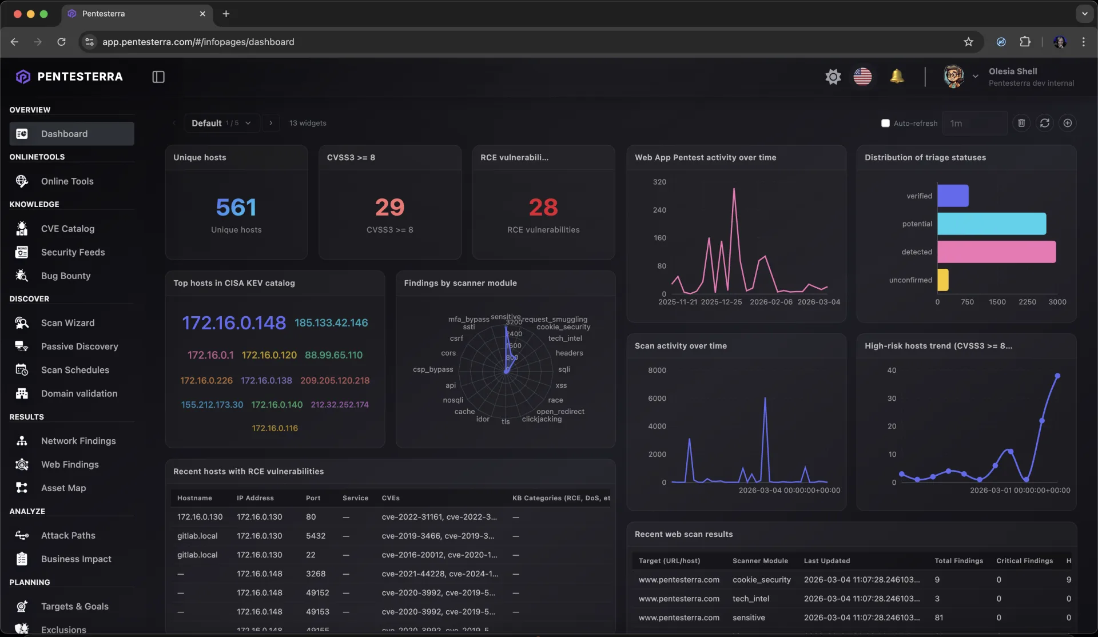Change language via the US flag toggle

click(863, 76)
